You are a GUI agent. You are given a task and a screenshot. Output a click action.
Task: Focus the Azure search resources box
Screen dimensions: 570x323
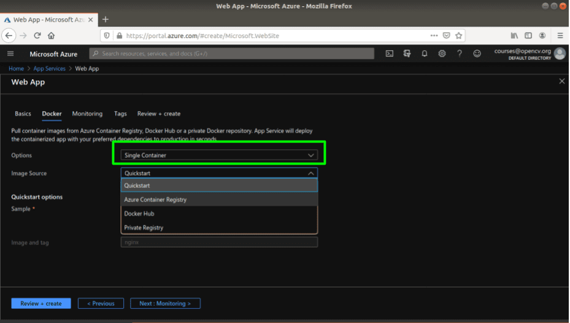click(x=231, y=53)
